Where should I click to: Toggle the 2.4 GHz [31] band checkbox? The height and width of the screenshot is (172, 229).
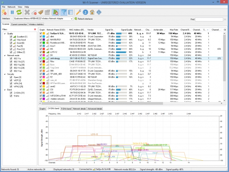click(x=11, y=93)
